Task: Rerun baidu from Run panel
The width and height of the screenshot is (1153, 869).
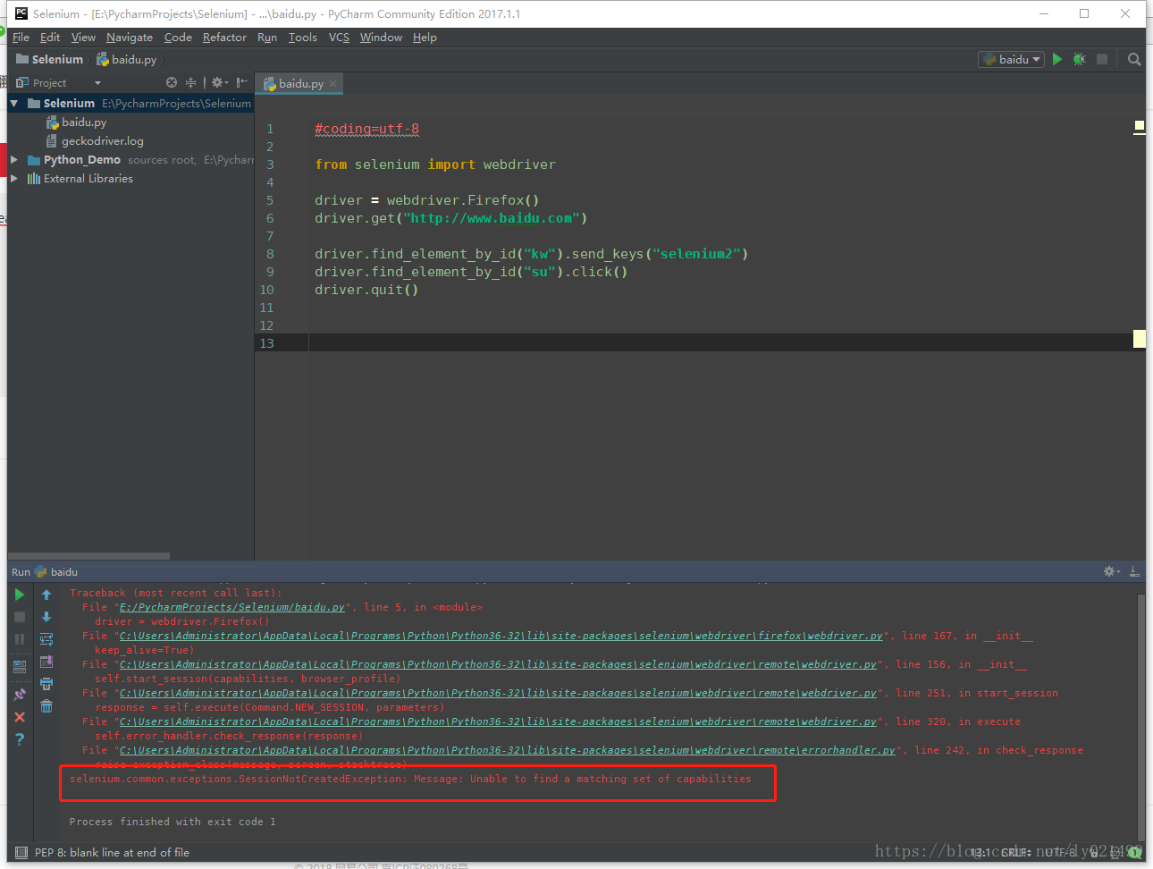Action: tap(20, 595)
